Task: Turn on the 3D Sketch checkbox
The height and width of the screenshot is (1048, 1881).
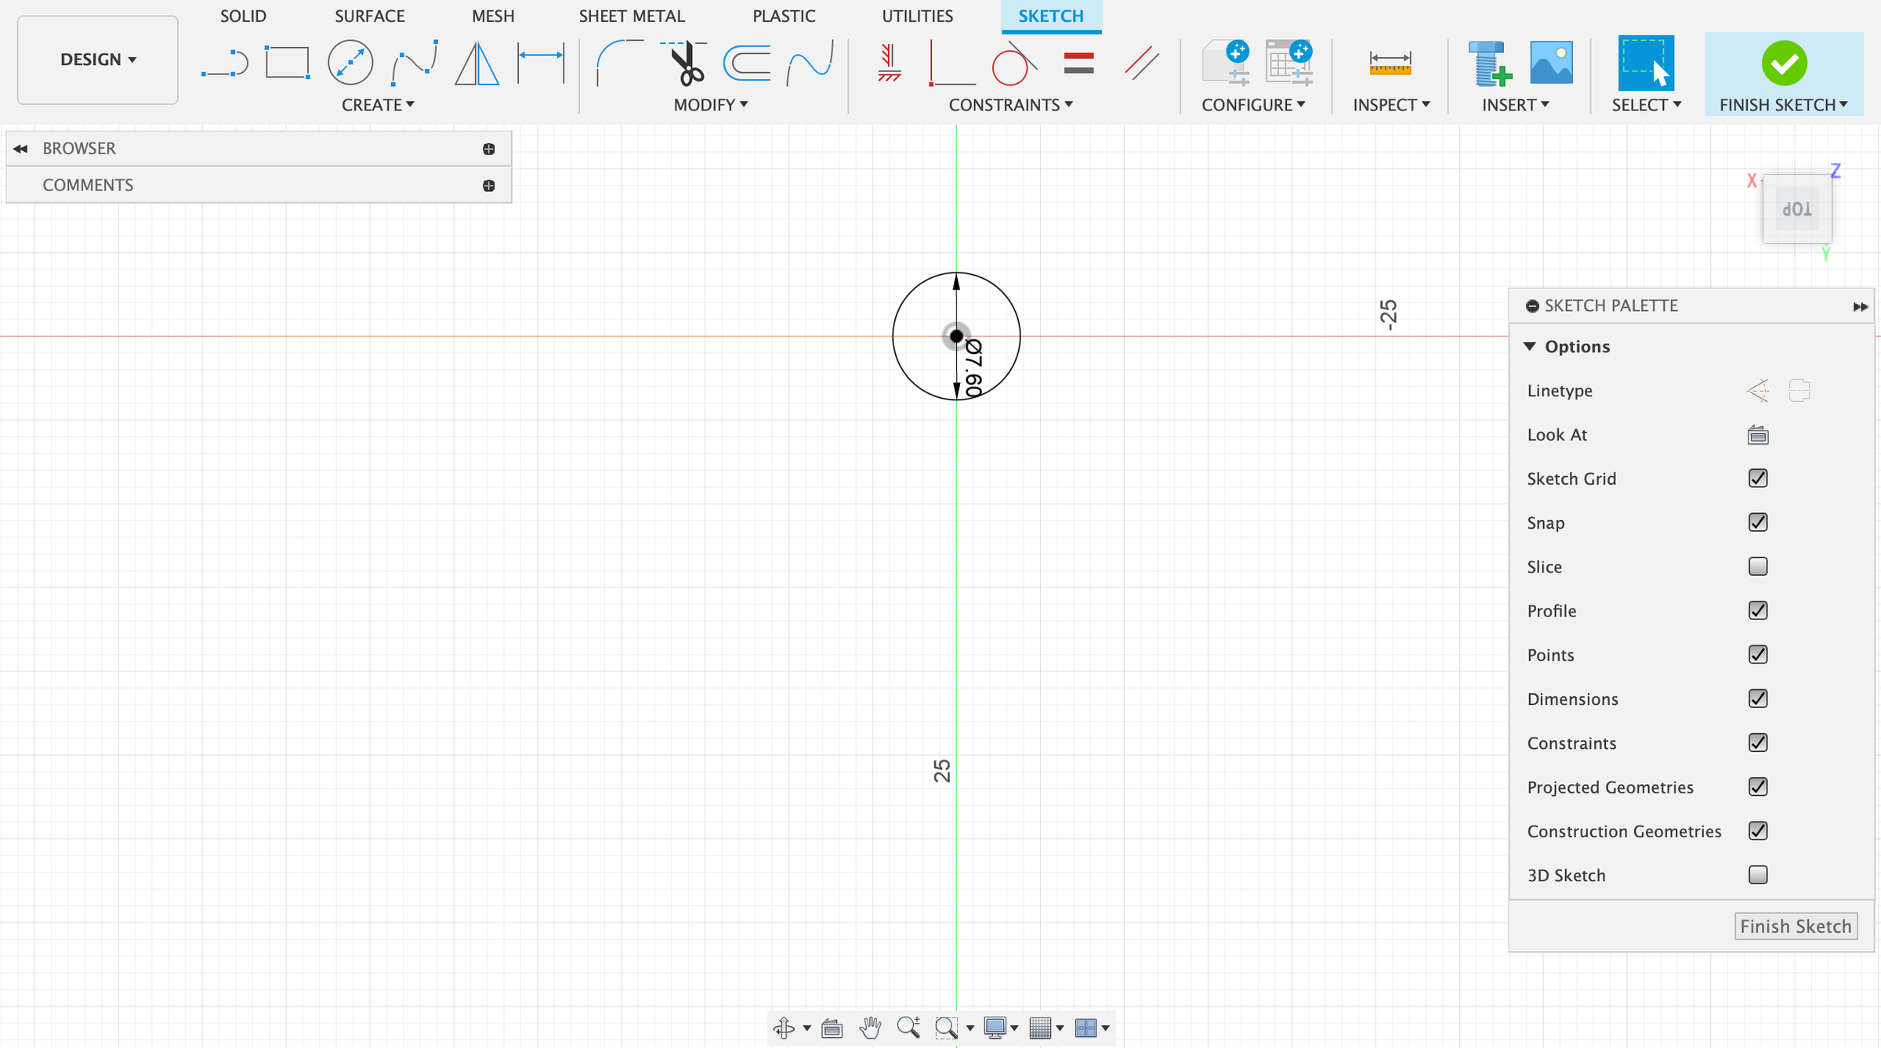Action: point(1757,875)
